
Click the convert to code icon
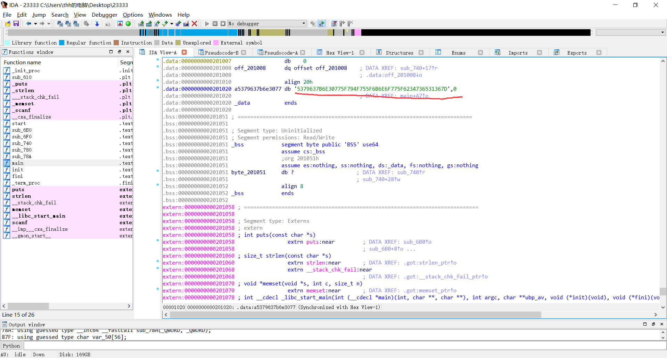(x=141, y=24)
